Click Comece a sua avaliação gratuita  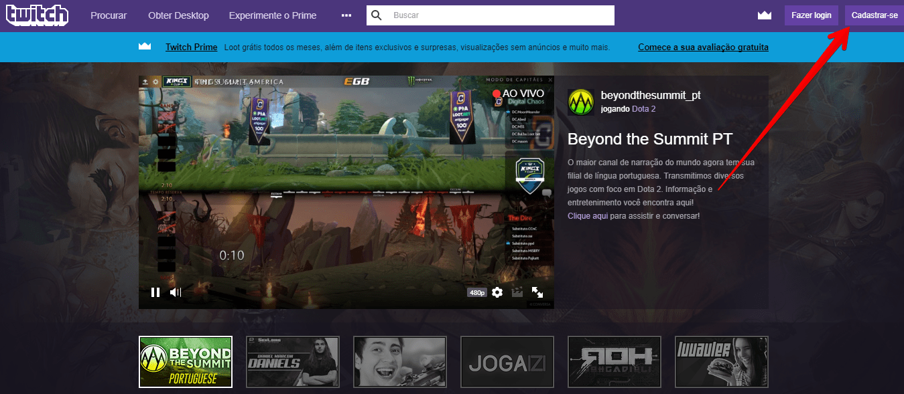pyautogui.click(x=703, y=47)
